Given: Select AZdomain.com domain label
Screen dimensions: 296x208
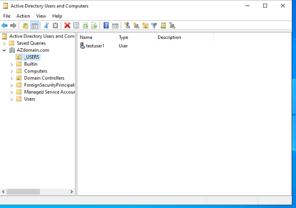Looking at the screenshot, I should pyautogui.click(x=33, y=50).
